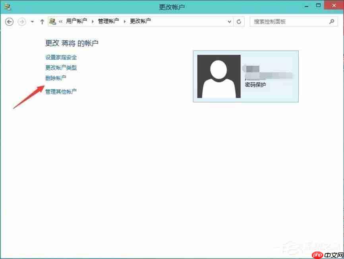Screen dimensions: 344x259
Task: Open 管理其他帐户 link
Action: [61, 91]
